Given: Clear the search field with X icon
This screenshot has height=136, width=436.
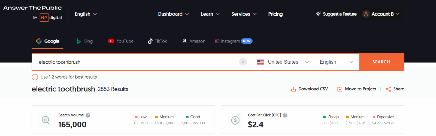Looking at the screenshot, I should pos(243,62).
